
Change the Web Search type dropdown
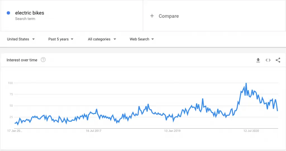click(142, 39)
